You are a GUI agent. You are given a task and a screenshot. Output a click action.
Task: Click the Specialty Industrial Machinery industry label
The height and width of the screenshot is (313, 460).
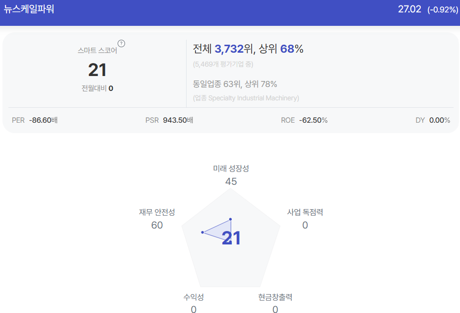[246, 98]
